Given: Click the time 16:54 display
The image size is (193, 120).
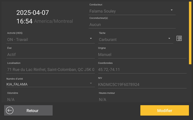Looking at the screenshot, I should [24, 21].
